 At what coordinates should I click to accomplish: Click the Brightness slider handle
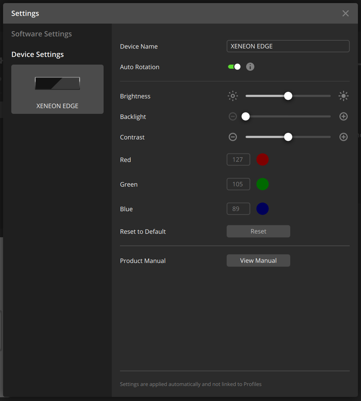tap(288, 96)
